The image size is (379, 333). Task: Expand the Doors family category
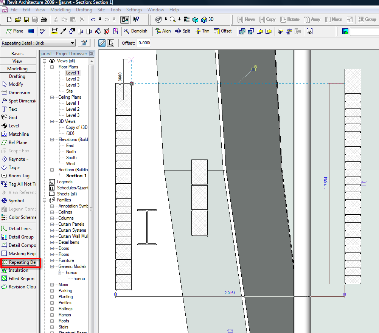point(52,248)
